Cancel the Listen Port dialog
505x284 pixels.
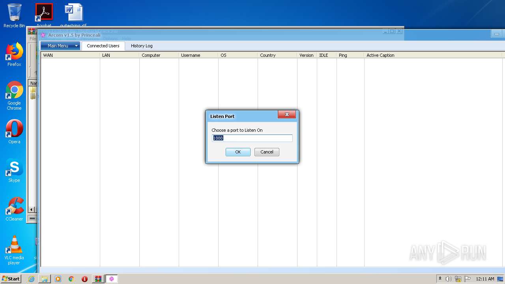[x=267, y=152]
